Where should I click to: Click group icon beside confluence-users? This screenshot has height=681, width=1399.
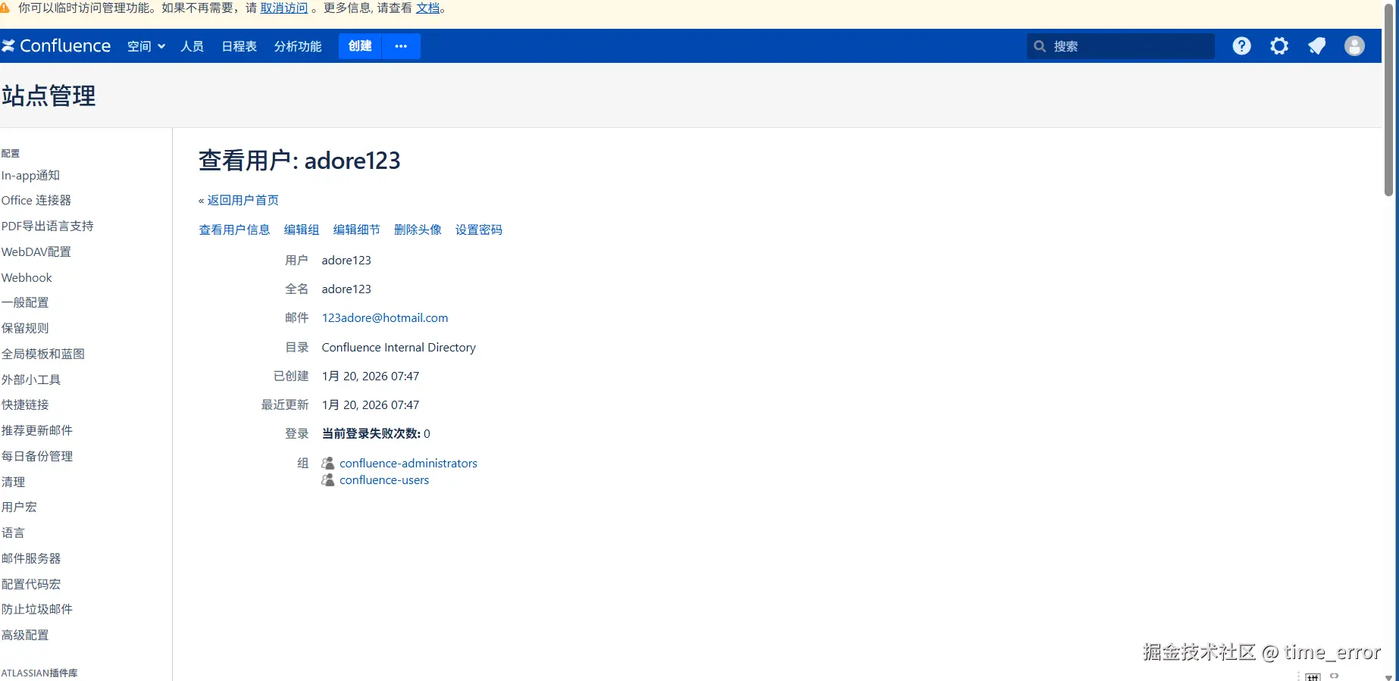tap(328, 480)
